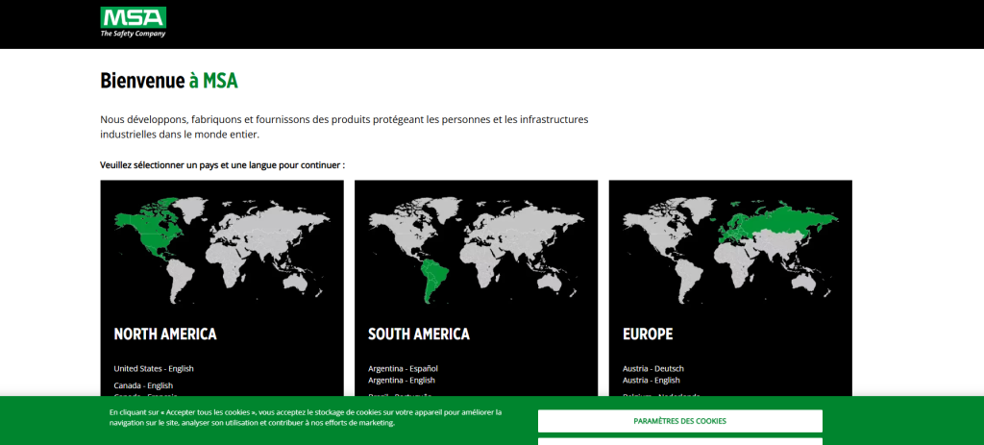Click the 'Nous développons, fabriquons' intro paragraph
Screen dimensions: 984x445
(344, 127)
